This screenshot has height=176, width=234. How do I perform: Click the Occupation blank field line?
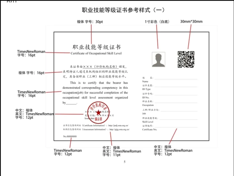[x=176, y=103]
